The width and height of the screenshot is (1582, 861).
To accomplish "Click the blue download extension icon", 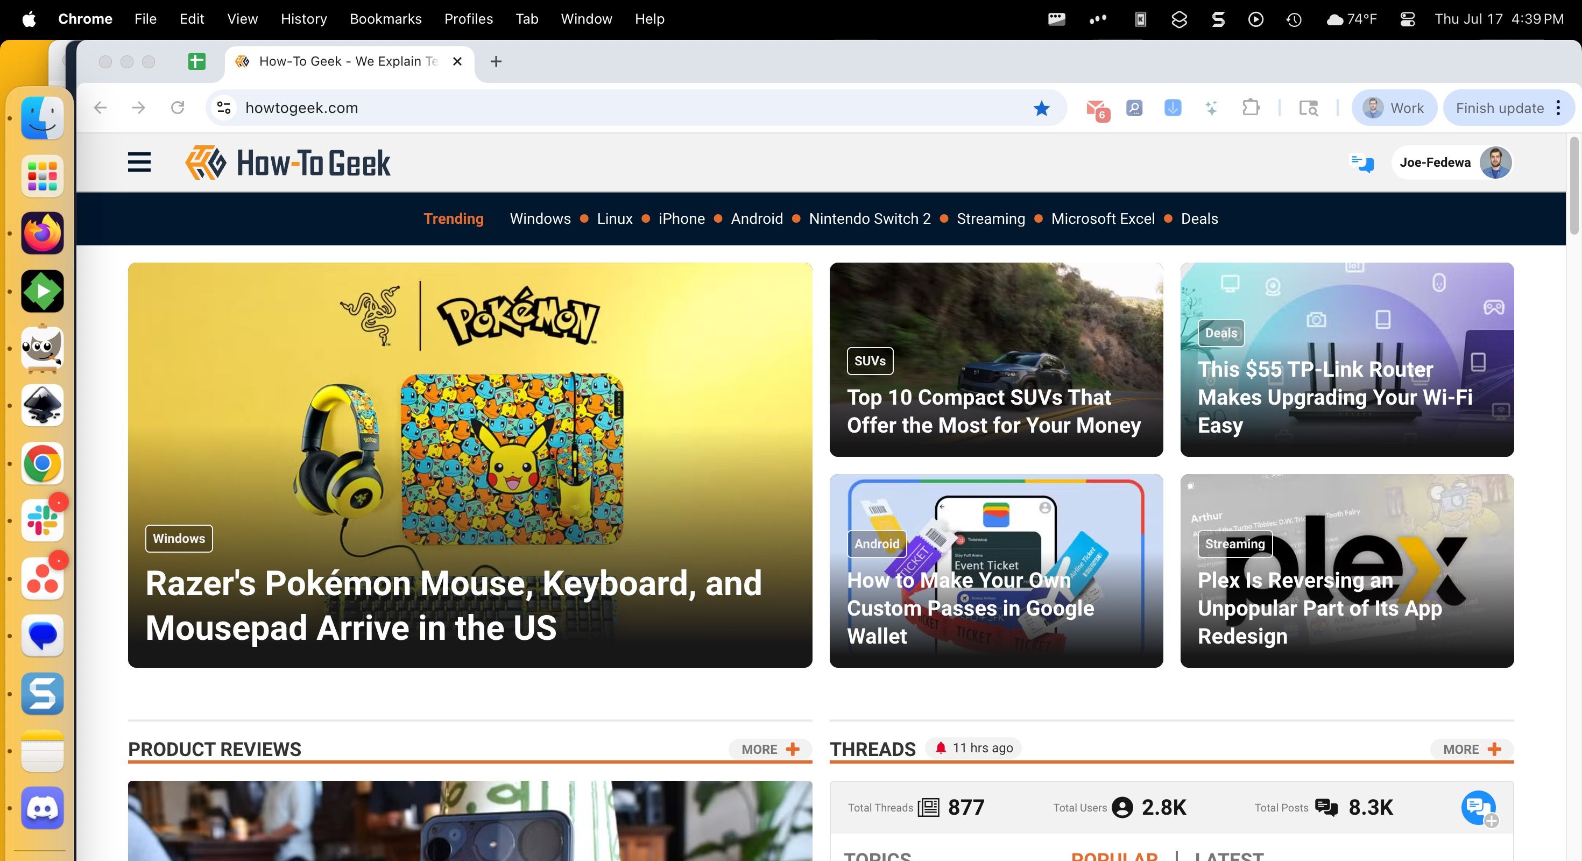I will point(1173,108).
